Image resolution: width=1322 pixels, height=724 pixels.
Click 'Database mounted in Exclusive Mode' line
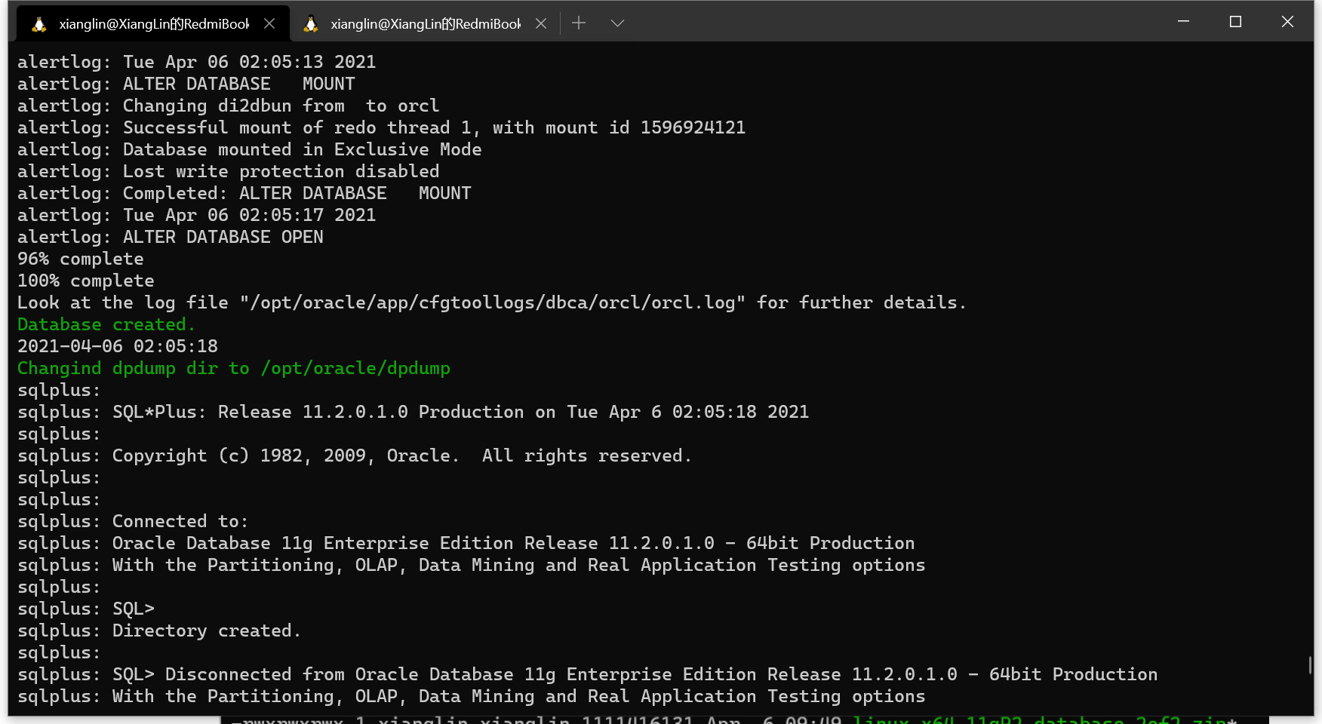point(250,149)
